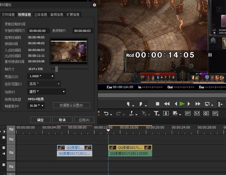Click sync-lock icon on the QQ录屏 clip track
Image resolution: width=226 pixels, height=175 pixels.
[x=11, y=152]
